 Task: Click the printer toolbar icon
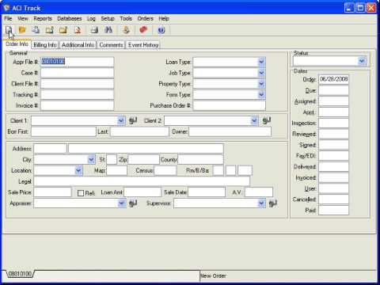[94, 30]
